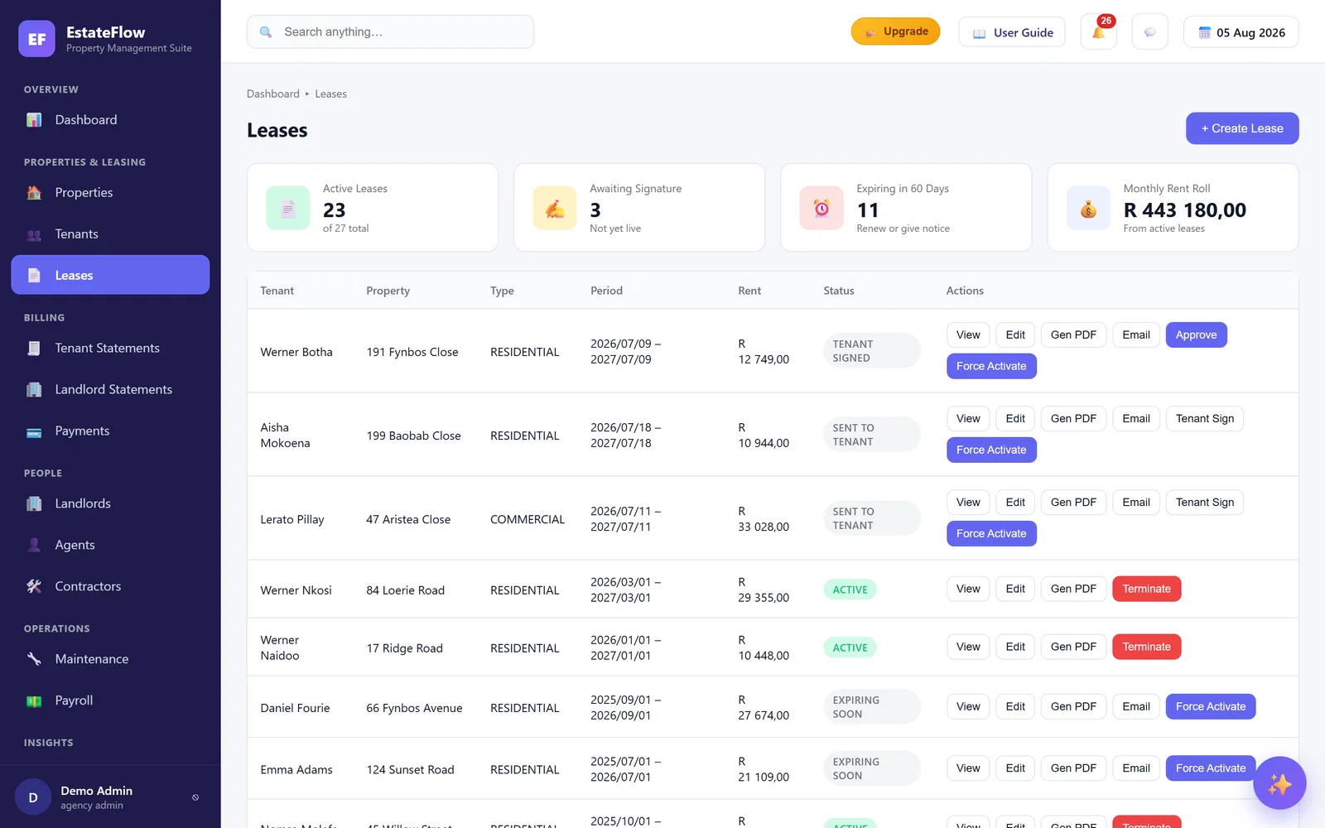Image resolution: width=1325 pixels, height=828 pixels.
Task: Navigate to Tenants page
Action: (110, 234)
